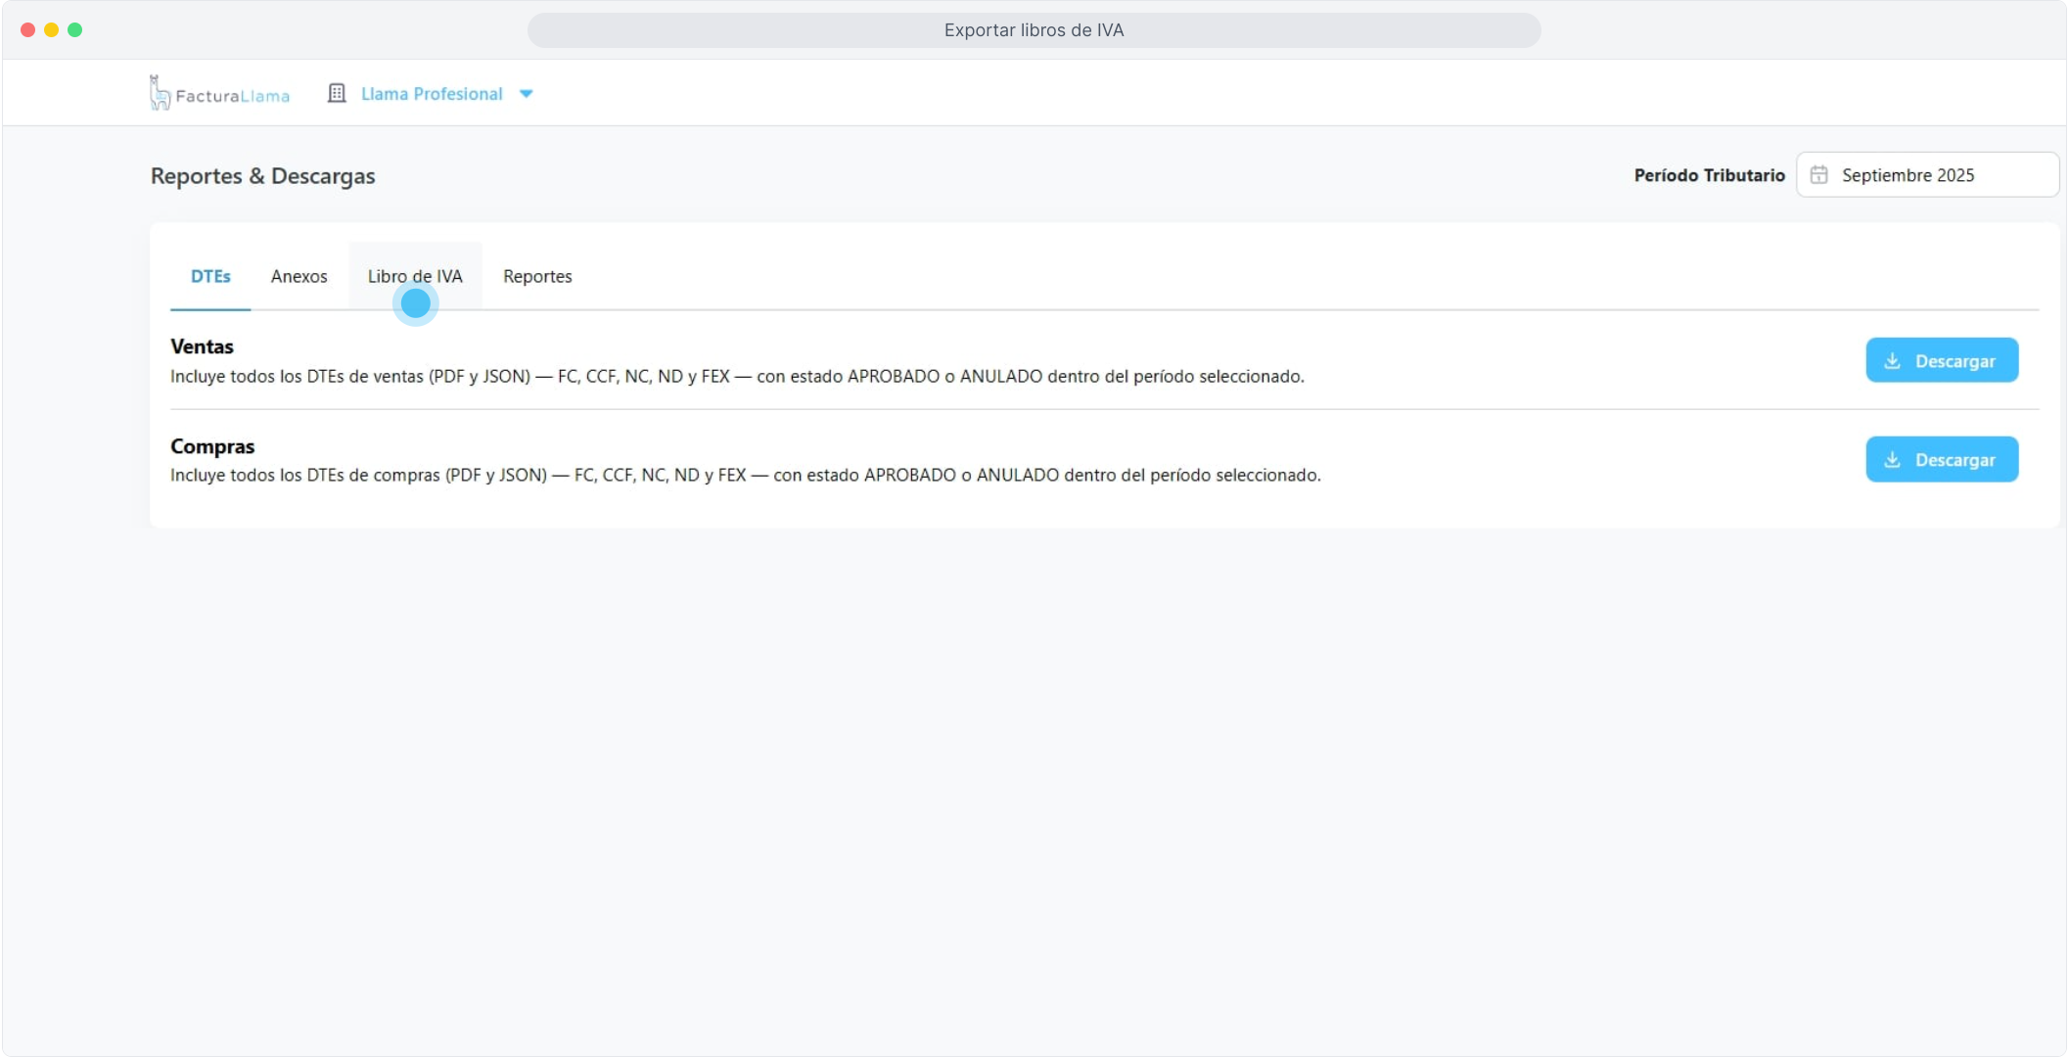This screenshot has height=1057, width=2069.
Task: Go to the Reportes tab
Action: click(537, 276)
